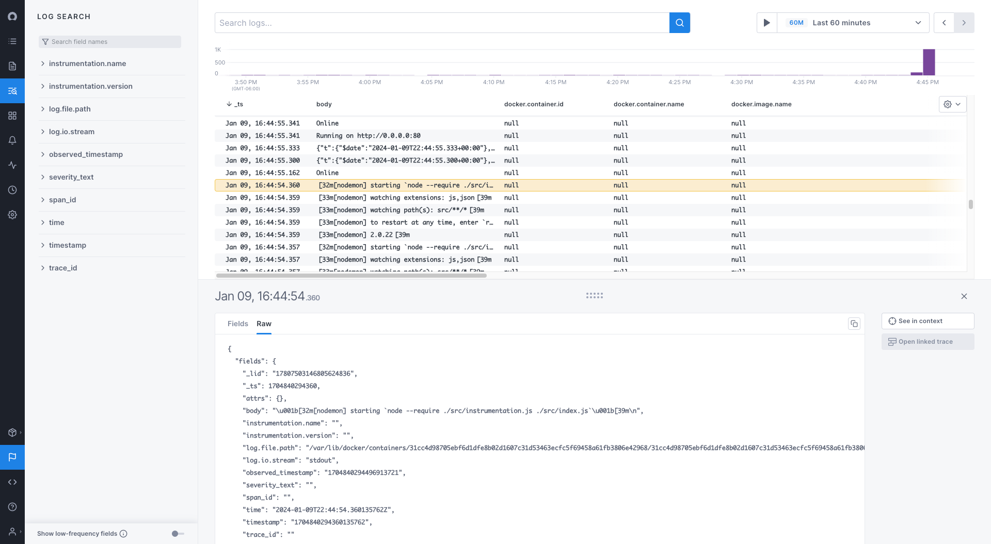This screenshot has width=991, height=544.
Task: Click the vertical scrollbar of the log table
Action: 970,204
